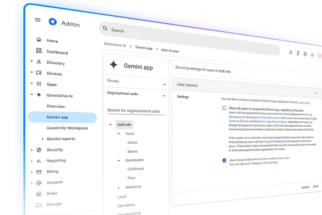
Task: Click the help question mark icon
Action: [x=305, y=54]
